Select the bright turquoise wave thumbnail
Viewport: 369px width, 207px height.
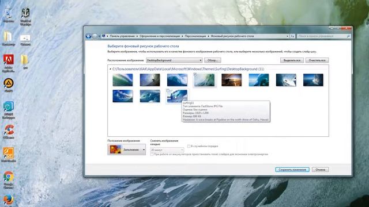[x=259, y=80]
